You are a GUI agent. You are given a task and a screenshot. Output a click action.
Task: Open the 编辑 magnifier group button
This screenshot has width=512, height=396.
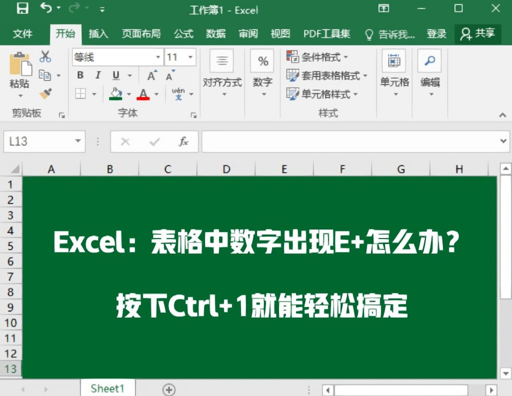[430, 73]
